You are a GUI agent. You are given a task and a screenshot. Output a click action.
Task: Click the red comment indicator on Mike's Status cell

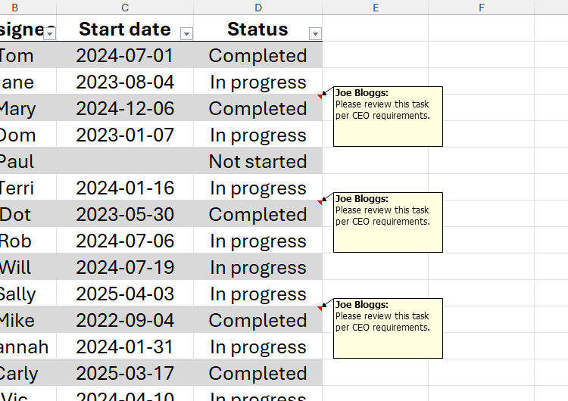click(x=320, y=309)
